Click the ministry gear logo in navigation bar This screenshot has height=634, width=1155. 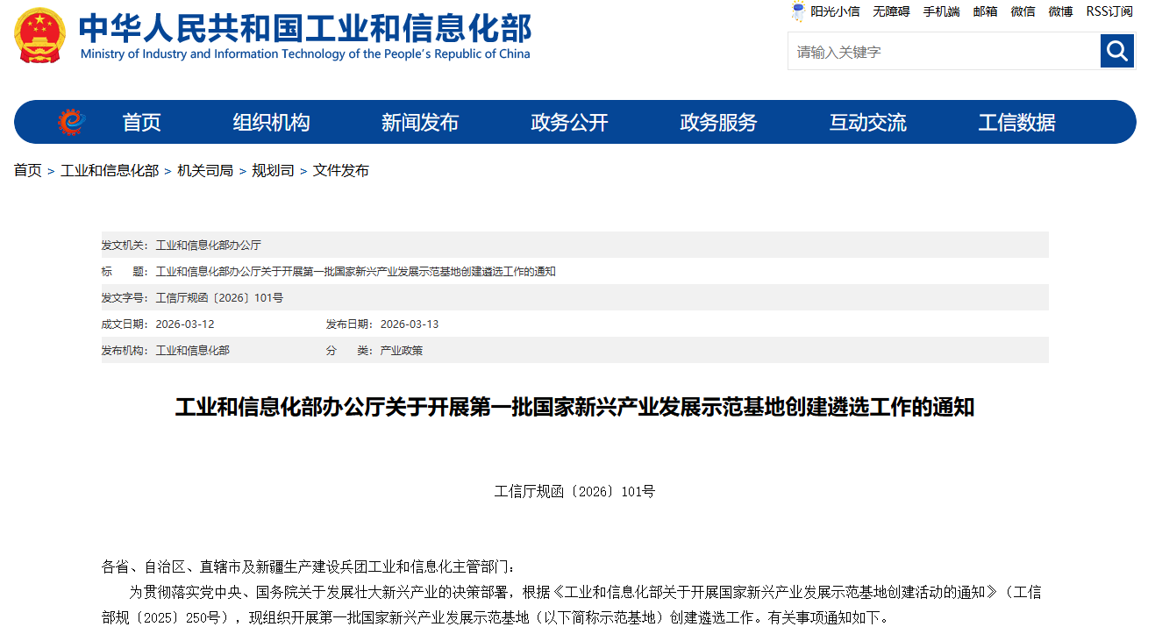68,122
